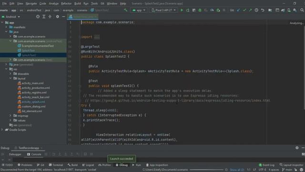Image resolution: width=305 pixels, height=172 pixels.
Task: Open the Terminal tool window
Action: point(56,165)
